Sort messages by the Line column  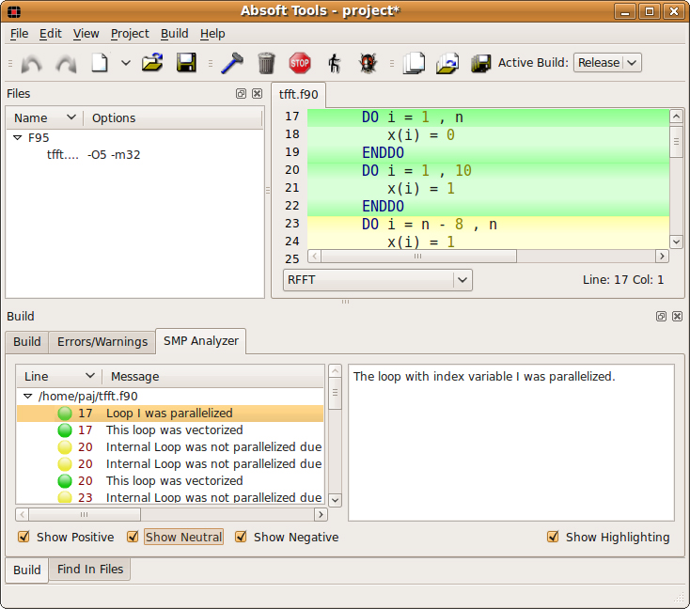59,376
